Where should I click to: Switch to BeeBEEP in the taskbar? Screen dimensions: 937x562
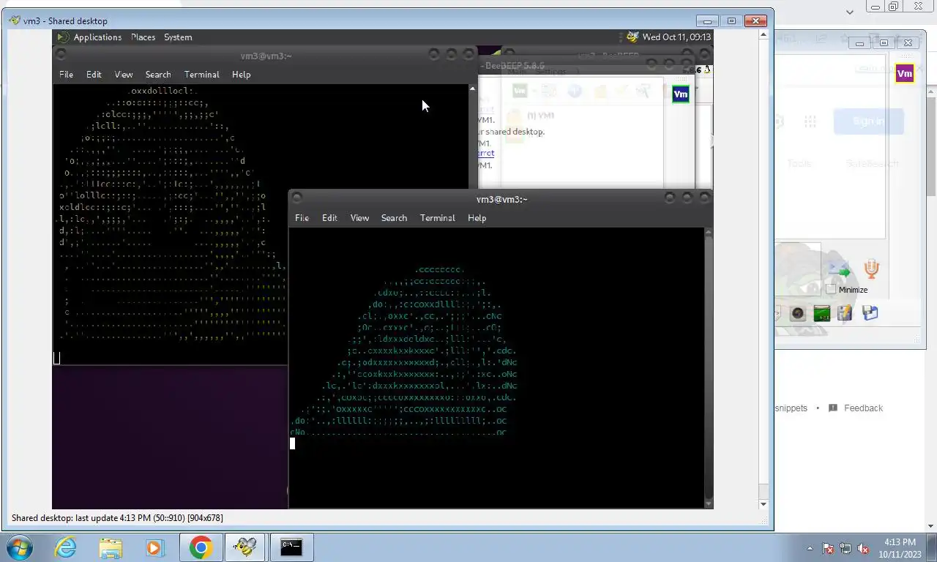245,547
